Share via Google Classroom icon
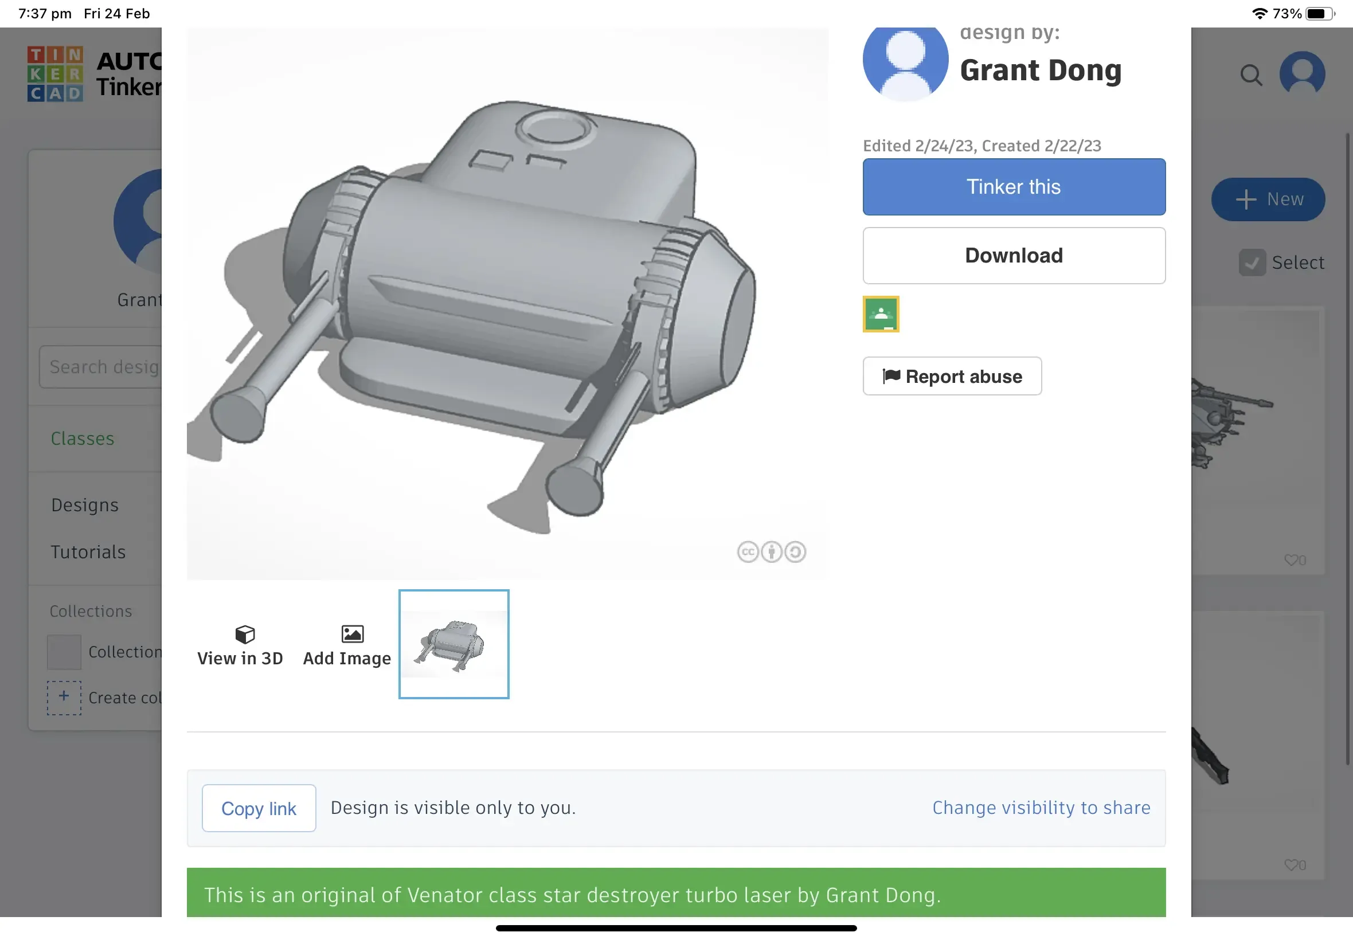Viewport: 1353px width, 940px height. coord(881,314)
